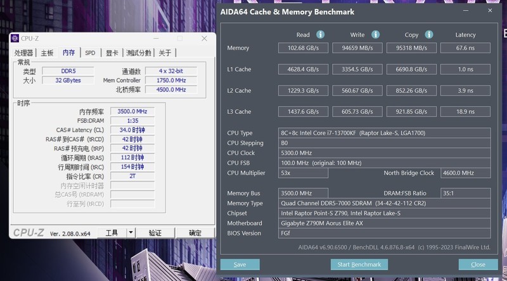Viewport: 507px width, 281px height.
Task: Close the CPU-Z window
Action: pyautogui.click(x=204, y=39)
